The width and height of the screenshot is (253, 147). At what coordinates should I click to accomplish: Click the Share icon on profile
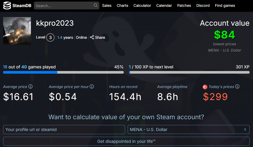(92, 37)
